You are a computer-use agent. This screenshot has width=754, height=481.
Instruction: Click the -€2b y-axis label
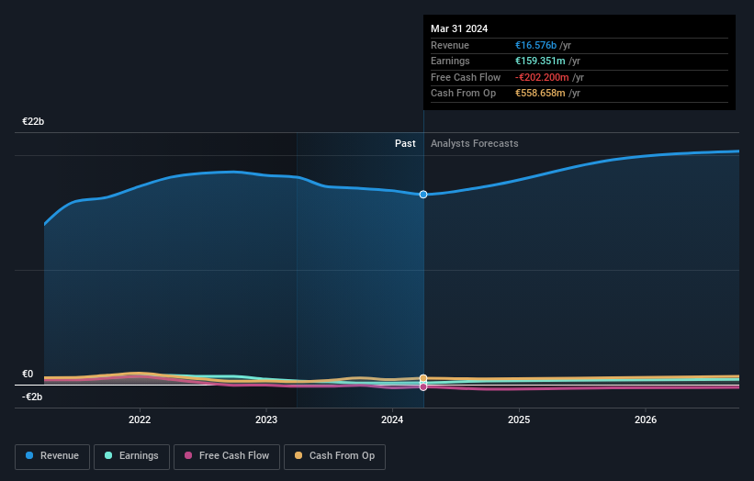coord(32,397)
